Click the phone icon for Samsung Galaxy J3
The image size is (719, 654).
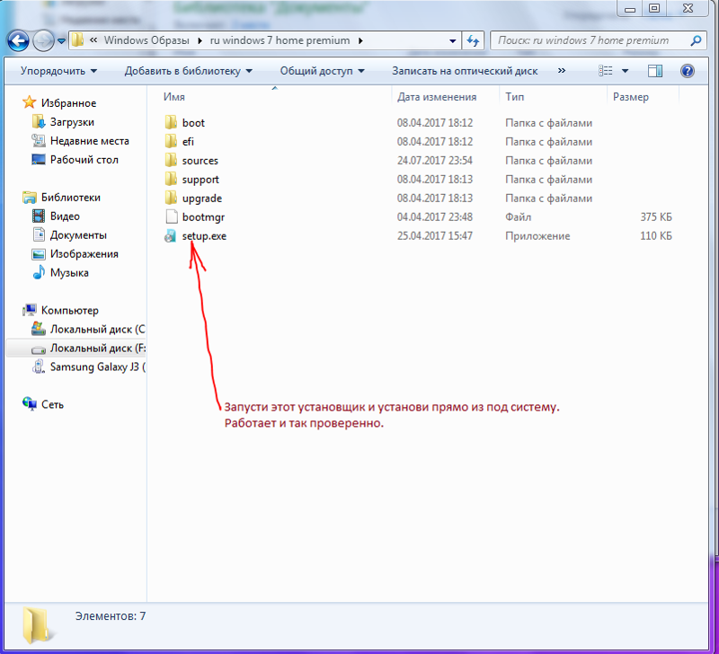[39, 367]
